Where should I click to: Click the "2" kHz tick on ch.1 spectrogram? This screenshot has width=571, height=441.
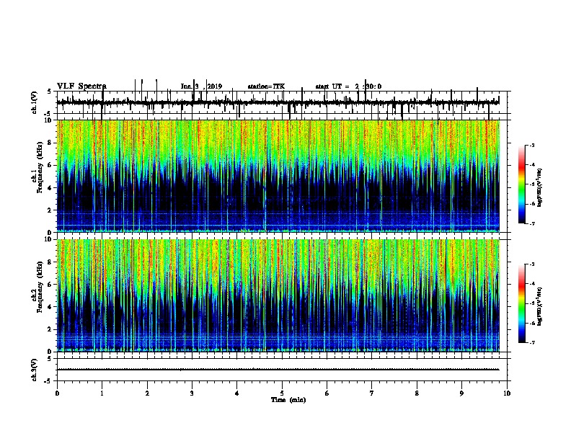[x=51, y=210]
